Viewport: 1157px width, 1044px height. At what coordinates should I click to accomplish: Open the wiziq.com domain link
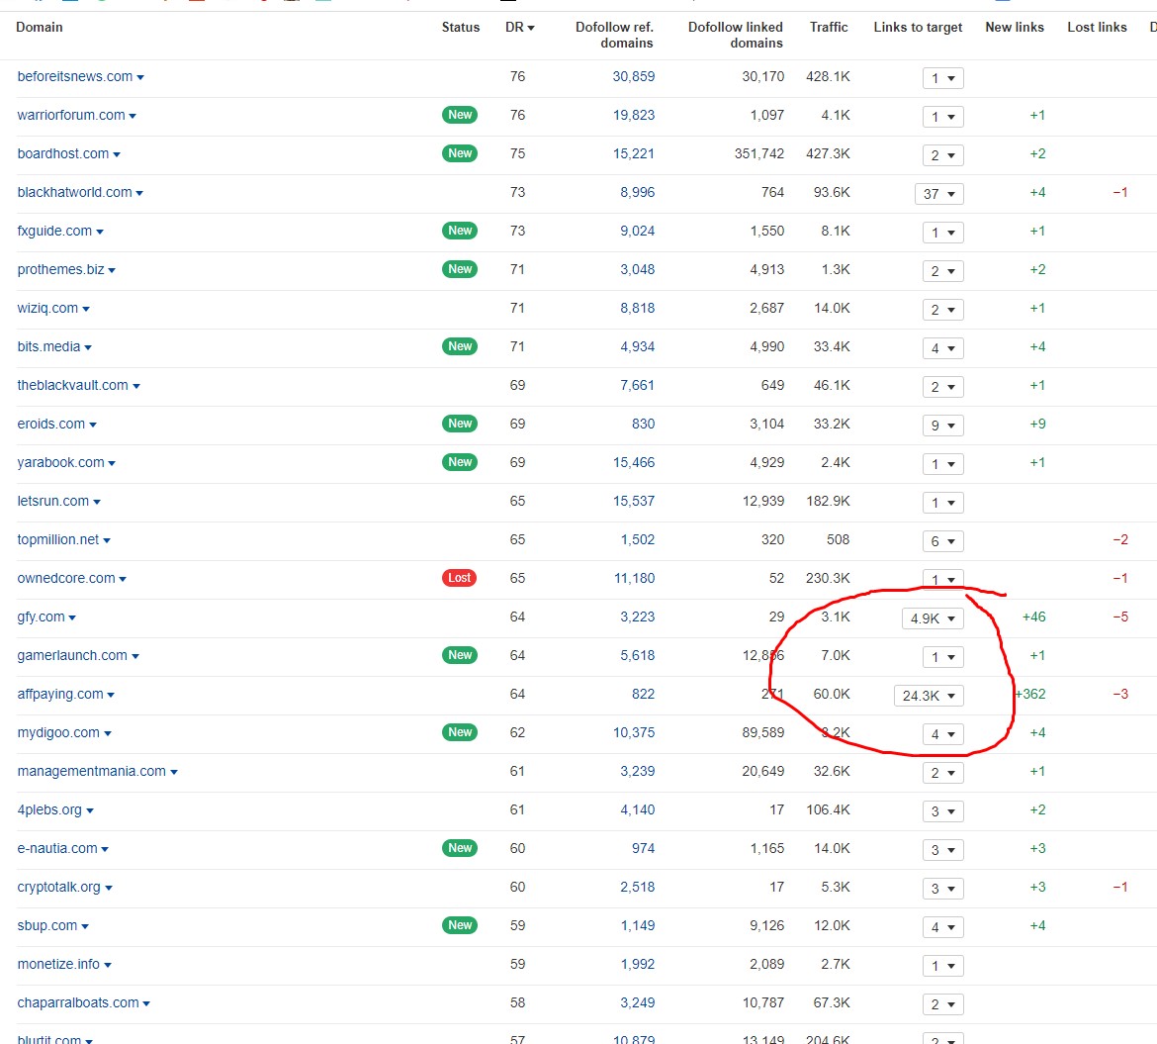47,308
